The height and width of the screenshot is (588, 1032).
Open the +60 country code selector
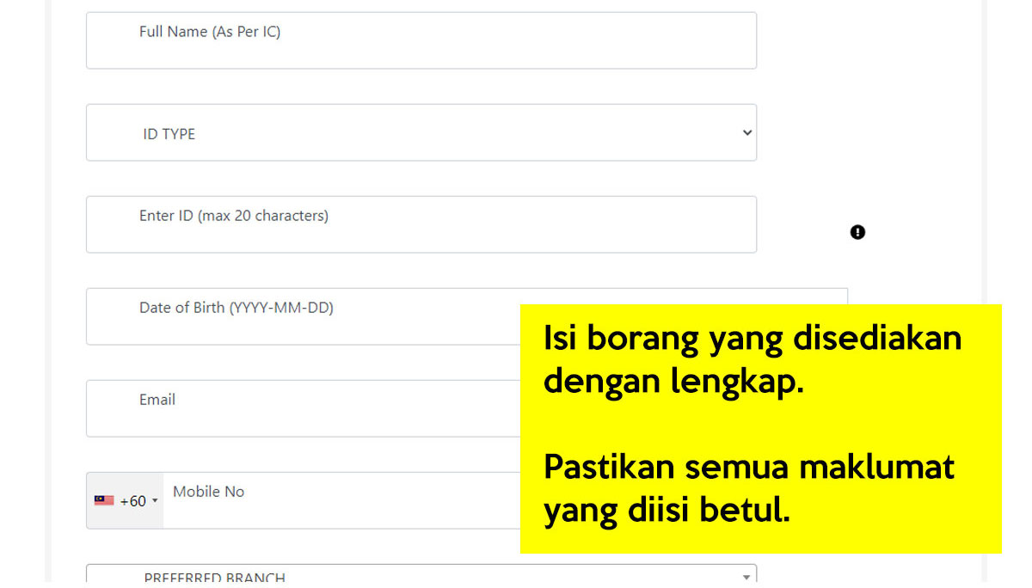tap(126, 500)
